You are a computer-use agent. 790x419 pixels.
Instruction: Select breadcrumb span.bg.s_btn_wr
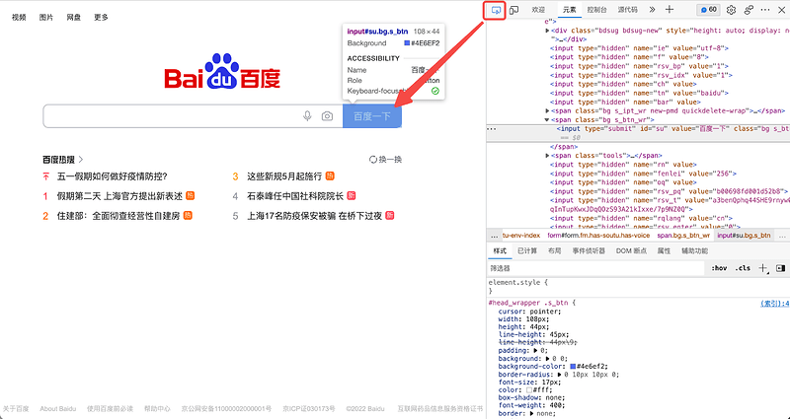tap(683, 236)
